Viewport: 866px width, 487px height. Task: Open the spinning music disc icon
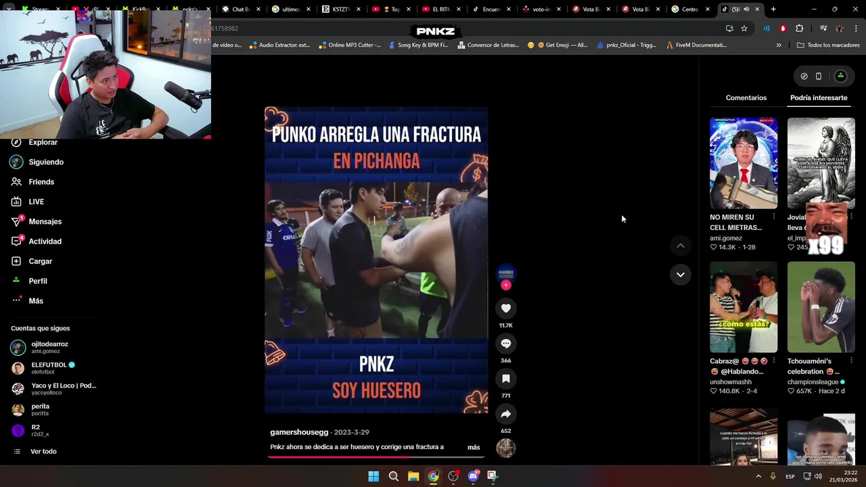point(506,448)
